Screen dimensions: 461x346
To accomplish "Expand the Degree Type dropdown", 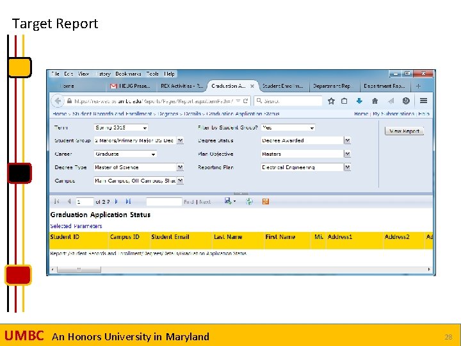I will (x=180, y=167).
